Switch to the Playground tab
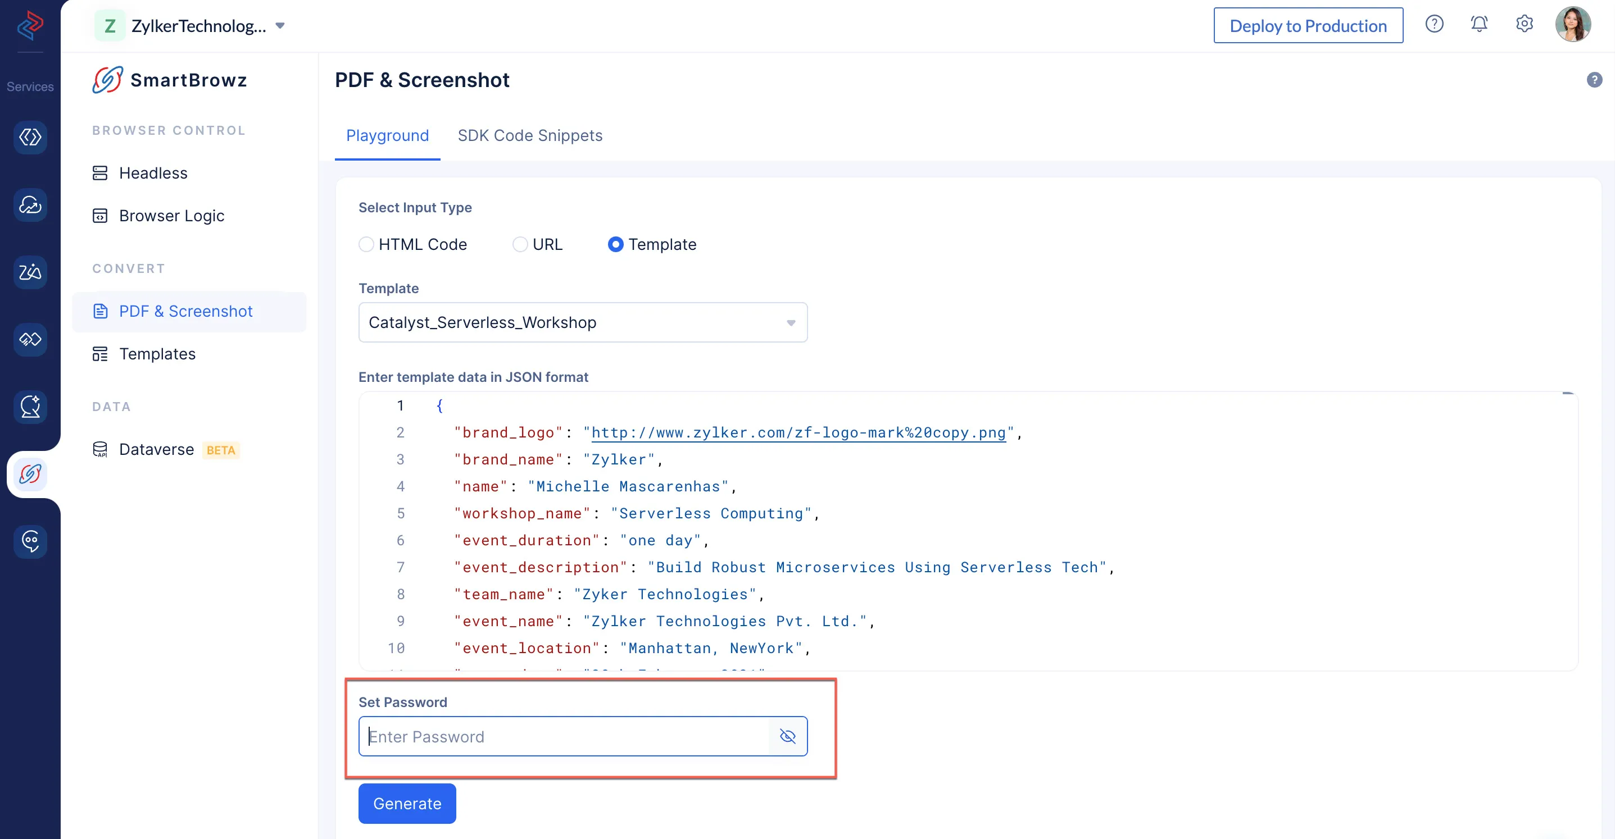 [x=387, y=135]
